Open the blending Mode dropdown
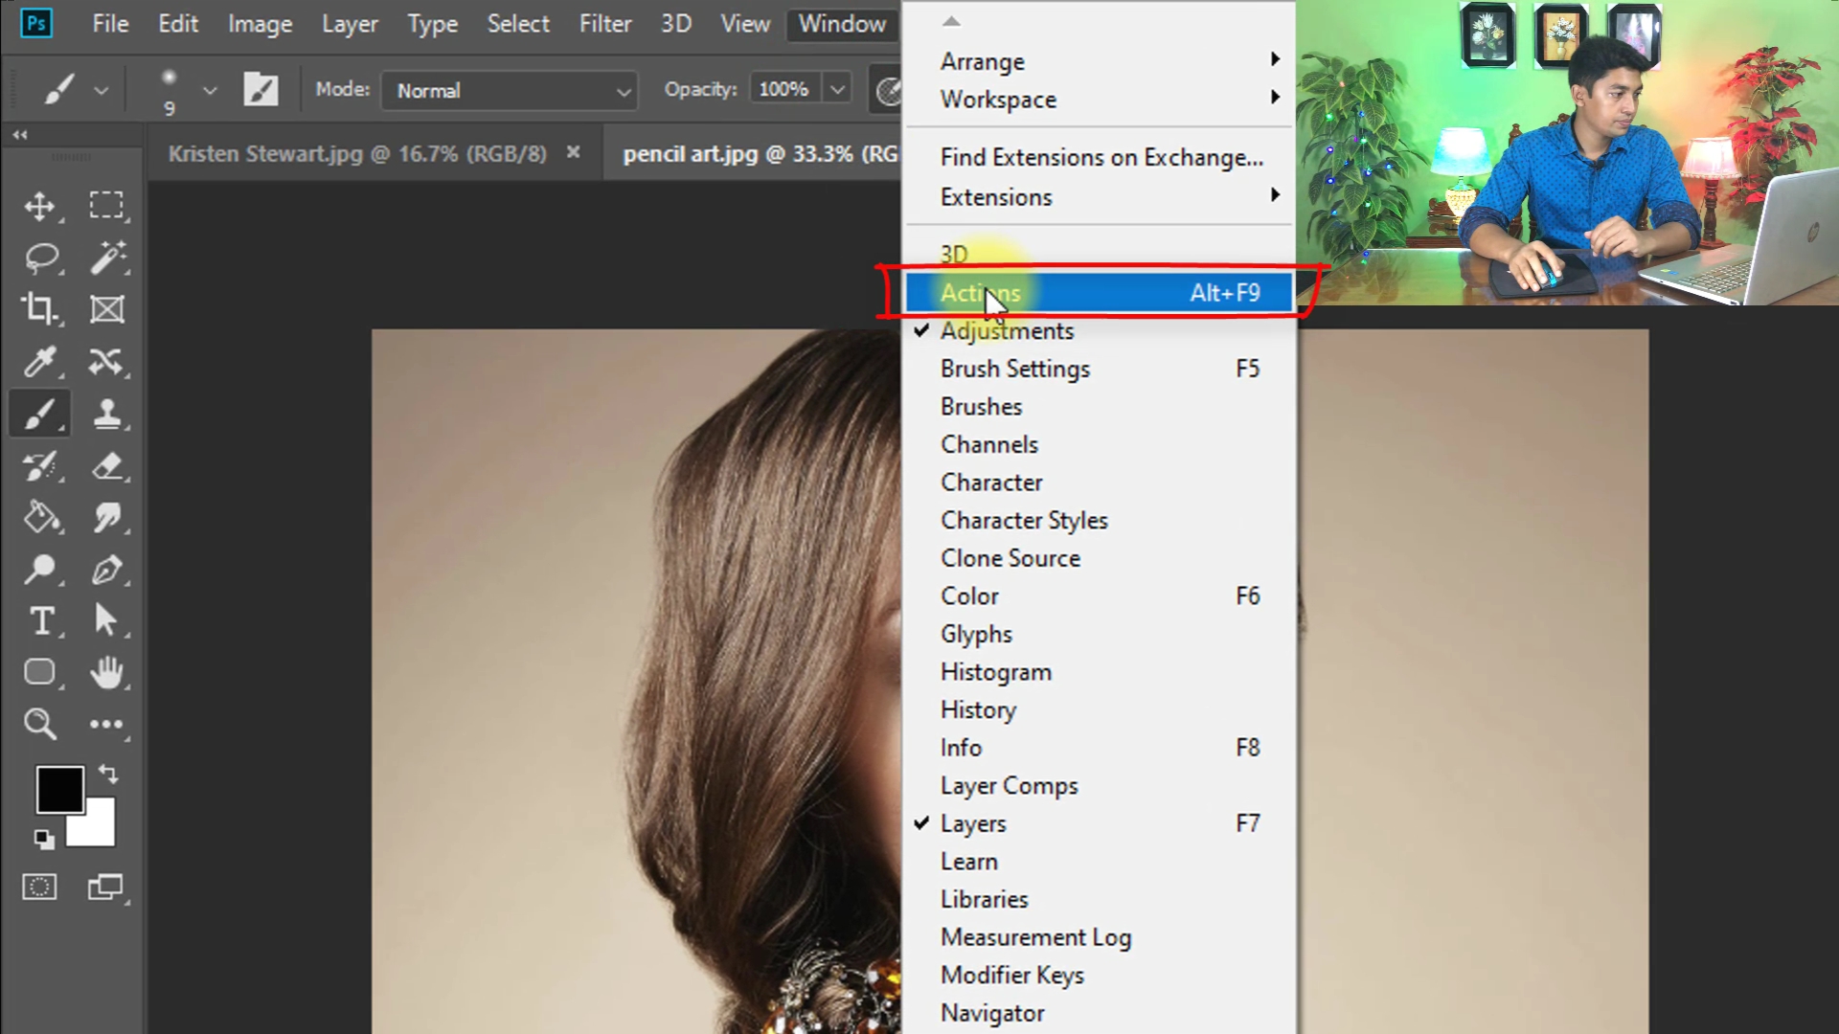The width and height of the screenshot is (1839, 1034). click(510, 91)
